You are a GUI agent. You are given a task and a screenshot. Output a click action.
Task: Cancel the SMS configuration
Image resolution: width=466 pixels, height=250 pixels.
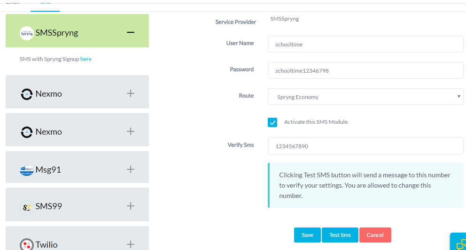[x=375, y=235]
